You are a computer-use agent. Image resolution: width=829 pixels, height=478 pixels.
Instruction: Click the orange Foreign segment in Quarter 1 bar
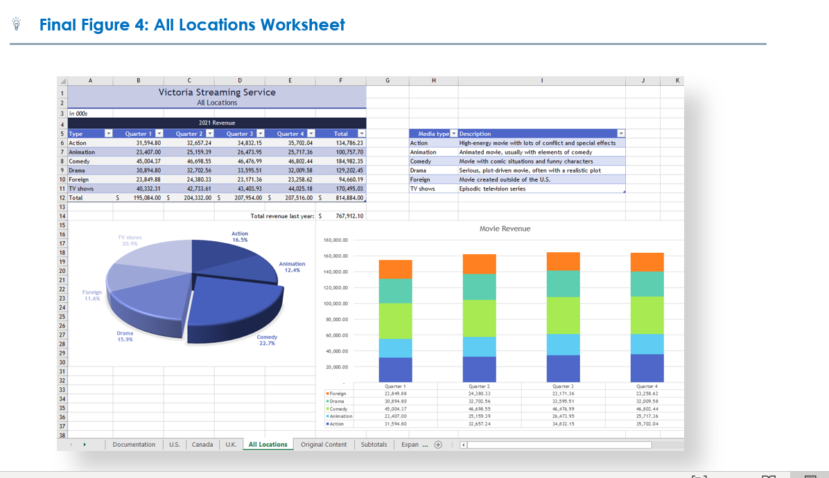pyautogui.click(x=396, y=269)
